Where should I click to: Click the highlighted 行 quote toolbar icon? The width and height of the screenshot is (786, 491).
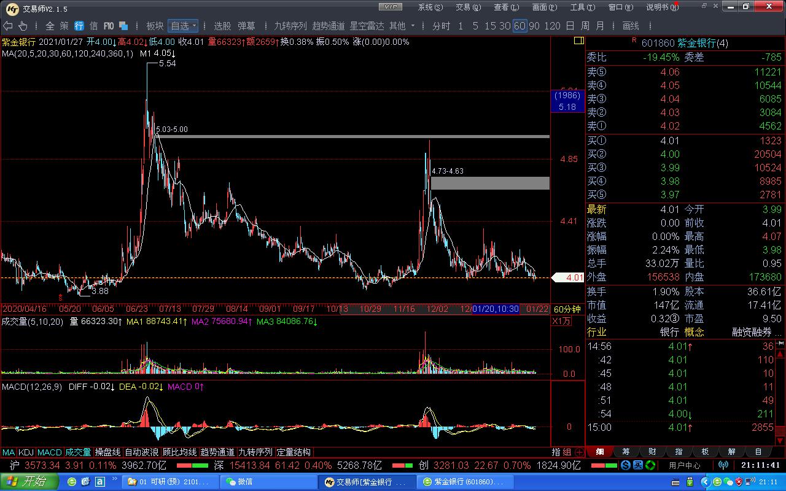[79, 26]
